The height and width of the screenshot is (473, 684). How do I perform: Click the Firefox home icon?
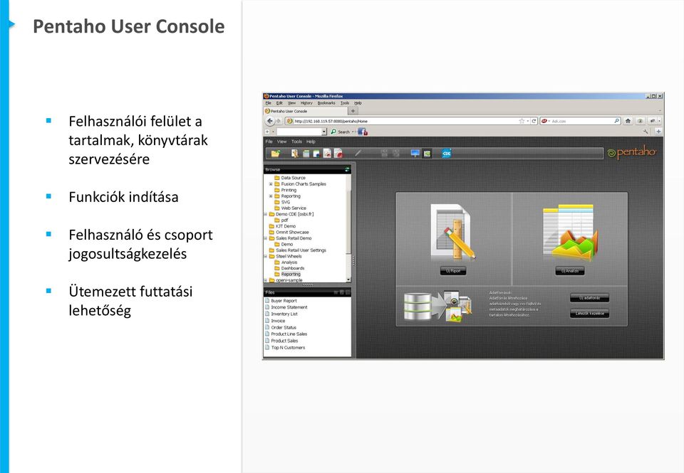click(628, 121)
